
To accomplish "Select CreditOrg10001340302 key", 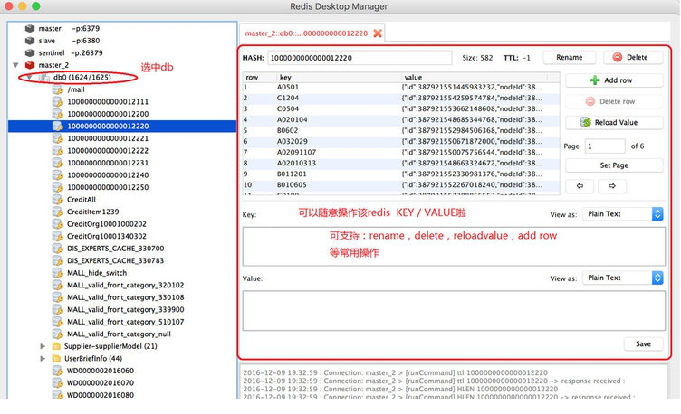I will [x=107, y=236].
